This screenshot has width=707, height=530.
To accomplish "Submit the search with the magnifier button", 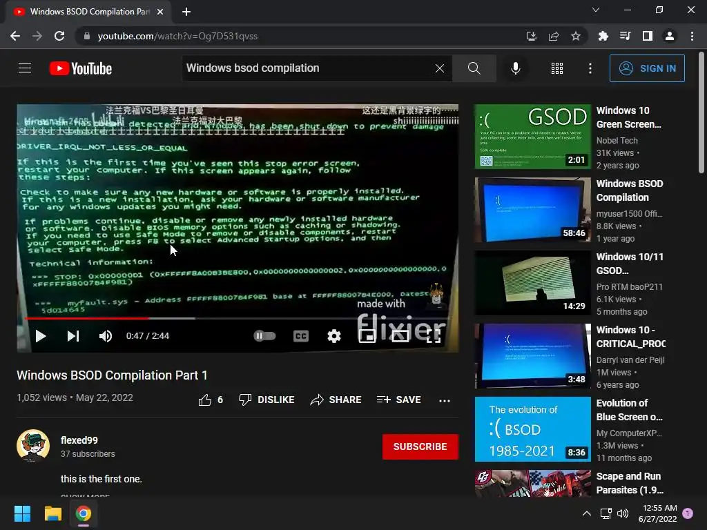I will point(474,68).
